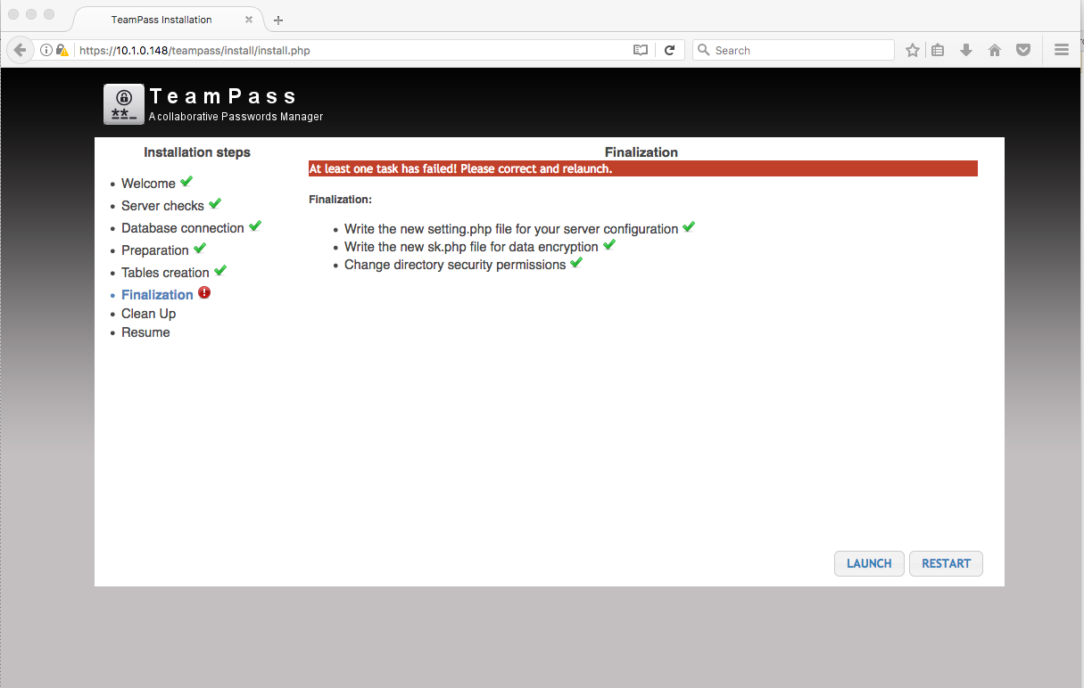Click the home icon in the toolbar
The width and height of the screenshot is (1084, 688).
tap(994, 50)
